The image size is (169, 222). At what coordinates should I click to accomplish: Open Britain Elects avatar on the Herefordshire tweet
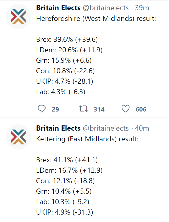(18, 16)
